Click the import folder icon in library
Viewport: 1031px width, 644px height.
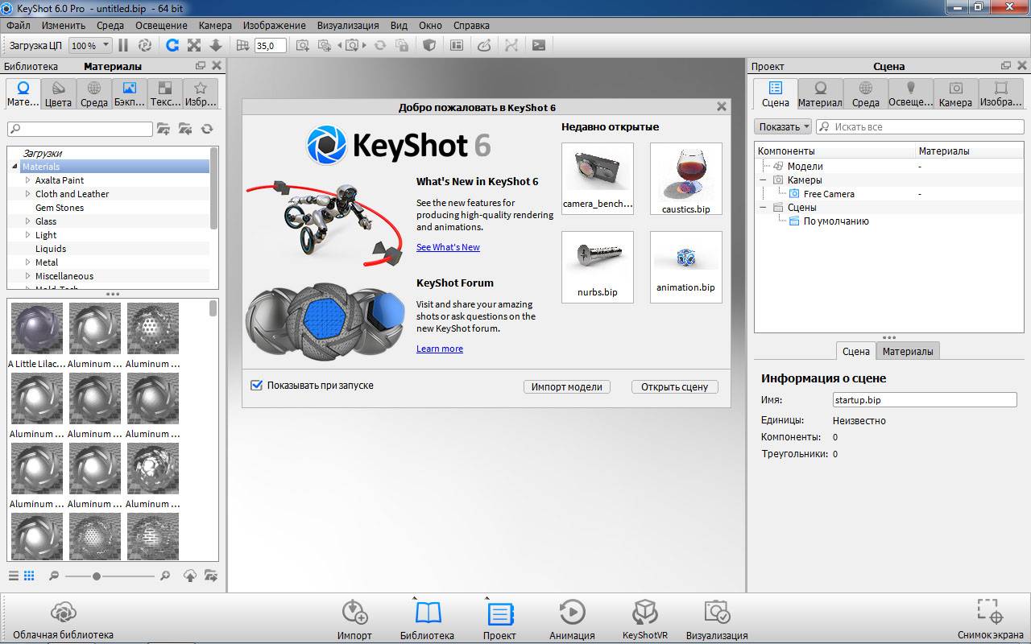click(x=185, y=129)
